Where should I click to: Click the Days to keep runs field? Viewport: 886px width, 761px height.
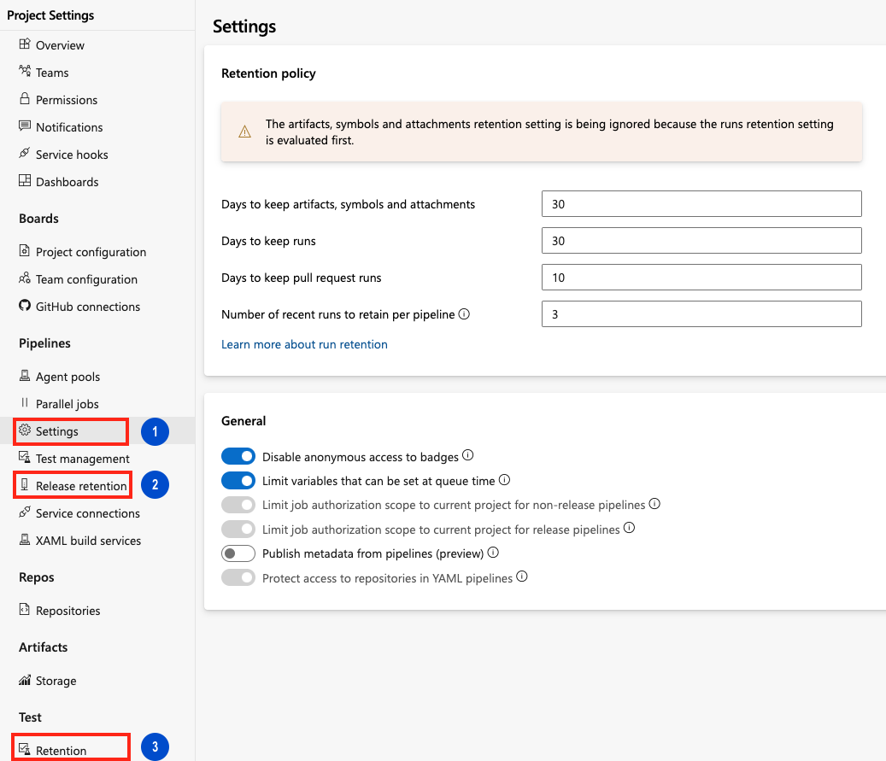[x=701, y=240]
